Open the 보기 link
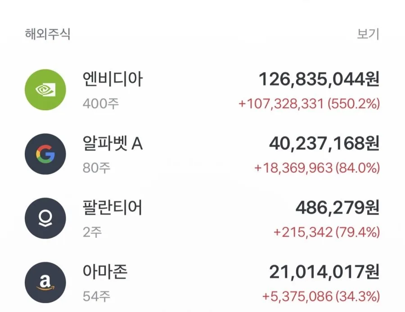Screen dimensions: 405x312 coord(368,34)
